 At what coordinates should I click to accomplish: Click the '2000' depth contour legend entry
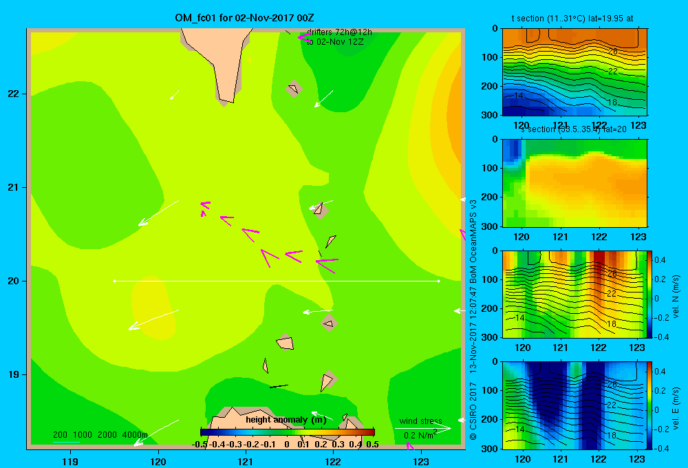point(107,435)
